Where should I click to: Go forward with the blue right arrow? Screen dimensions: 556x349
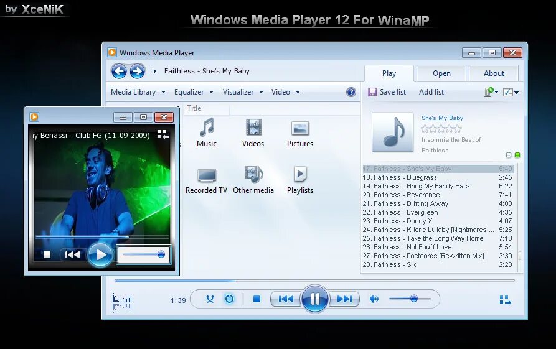click(137, 71)
